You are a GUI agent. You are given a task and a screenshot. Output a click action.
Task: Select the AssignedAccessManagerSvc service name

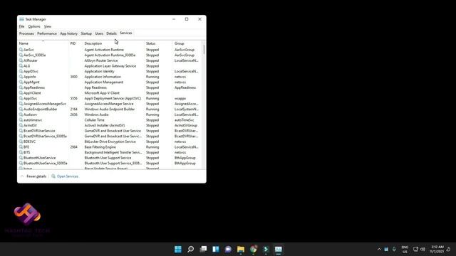click(45, 104)
